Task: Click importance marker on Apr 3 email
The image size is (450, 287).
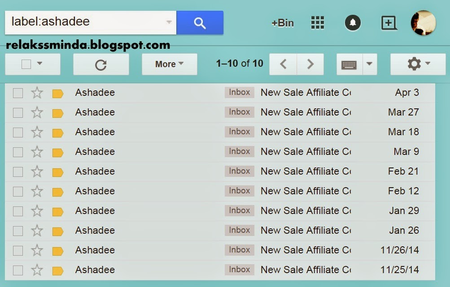Action: point(58,94)
